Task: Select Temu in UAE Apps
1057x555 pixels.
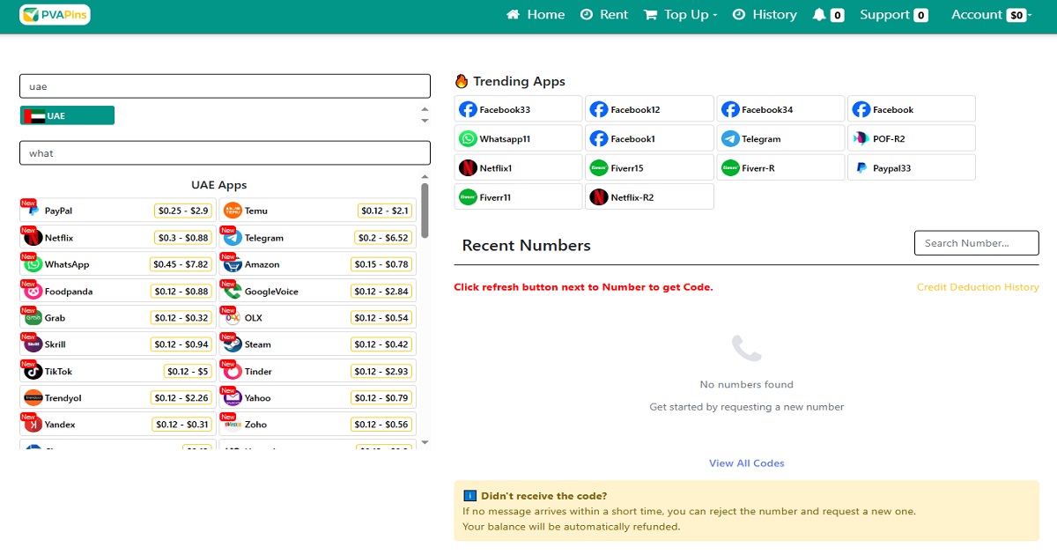Action: coord(318,211)
